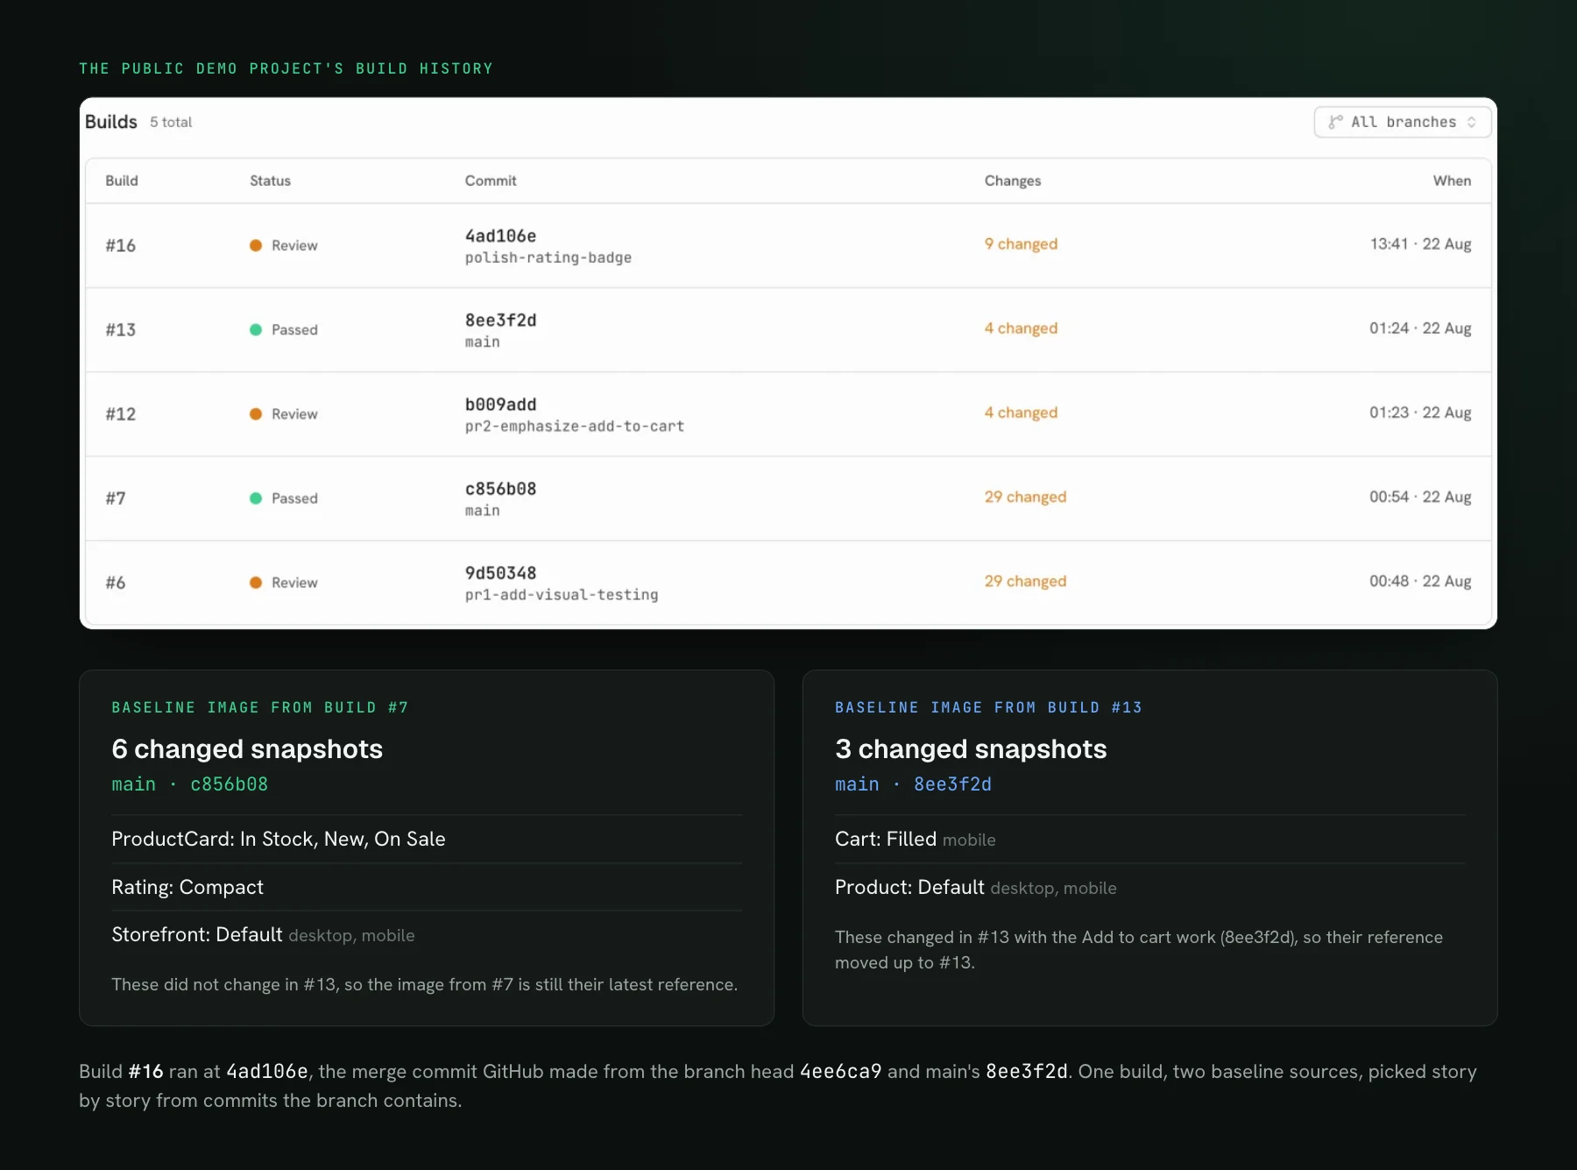Click main · 8ee3f2d in baseline card
1577x1170 pixels.
(x=913, y=784)
